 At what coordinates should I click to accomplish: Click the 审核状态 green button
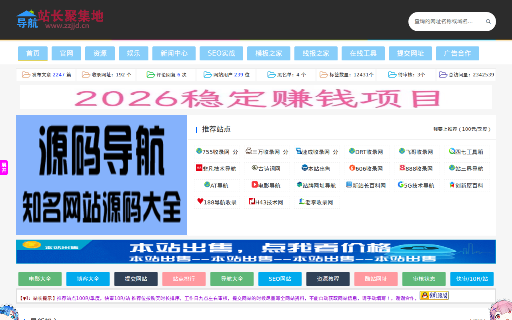pos(424,279)
